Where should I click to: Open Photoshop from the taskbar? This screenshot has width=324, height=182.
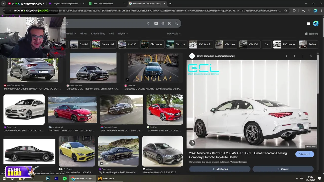(48, 178)
